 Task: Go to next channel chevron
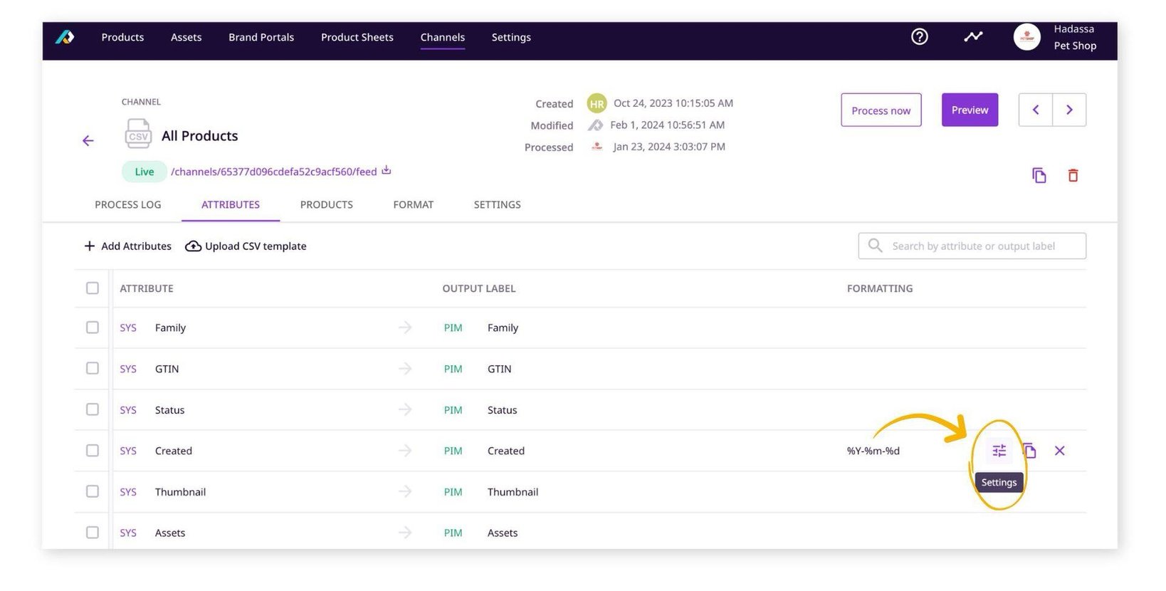(1068, 110)
